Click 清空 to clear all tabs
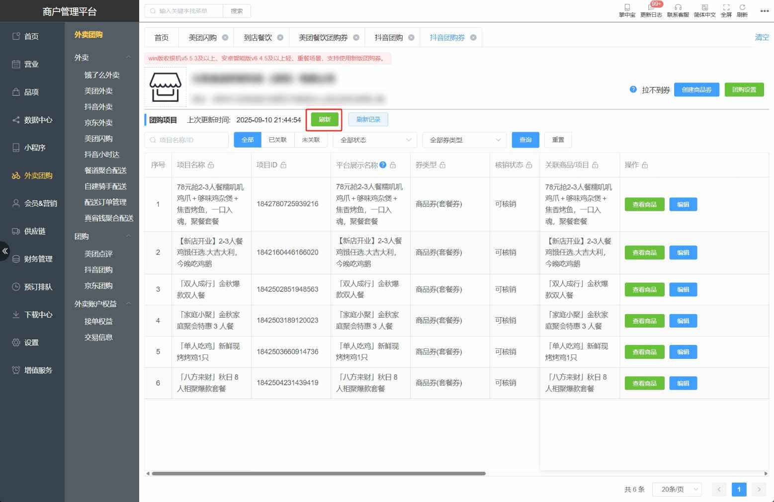The image size is (774, 502). tap(762, 37)
